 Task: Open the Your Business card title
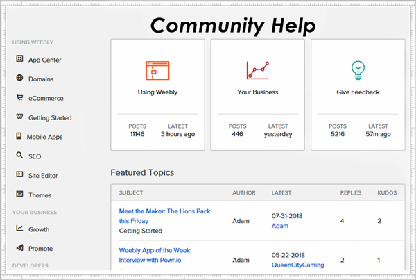coord(258,92)
